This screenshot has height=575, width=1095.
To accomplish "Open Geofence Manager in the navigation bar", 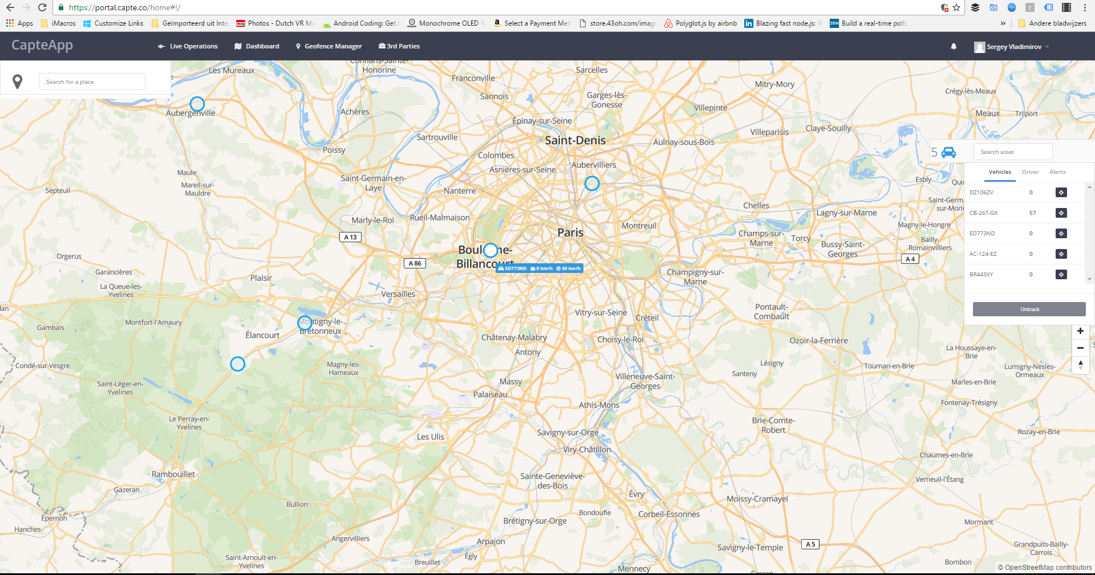I will [328, 46].
